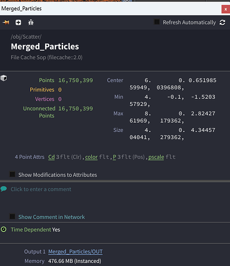This screenshot has width=230, height=266.
Task: Enable Refresh Automatically checkbox
Action: tap(157, 22)
